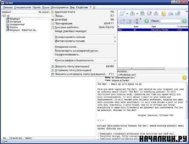Sort by the Получено column header
189x144 pixels.
point(183,27)
